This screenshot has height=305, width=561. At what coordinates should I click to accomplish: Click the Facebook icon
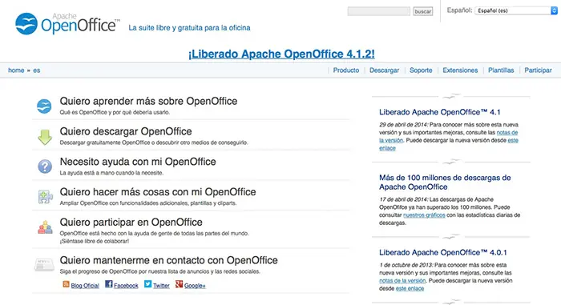(x=109, y=284)
